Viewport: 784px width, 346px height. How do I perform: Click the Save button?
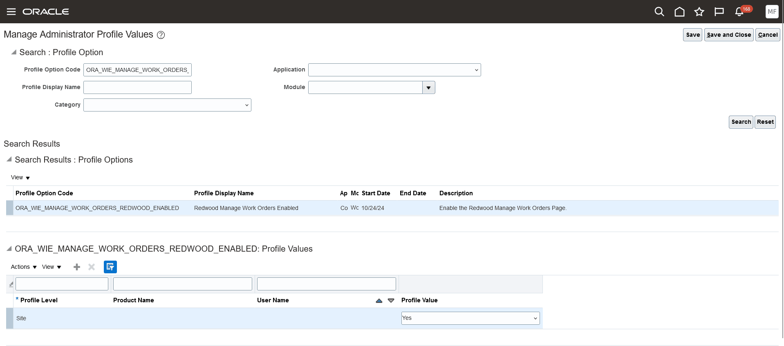693,35
